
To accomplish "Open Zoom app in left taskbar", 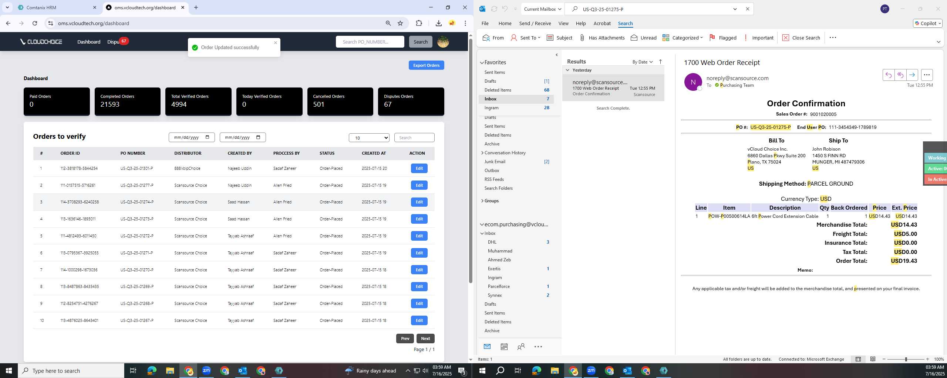I will click(206, 371).
